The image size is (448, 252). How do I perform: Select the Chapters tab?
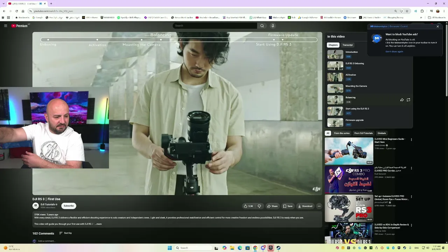[x=333, y=45]
